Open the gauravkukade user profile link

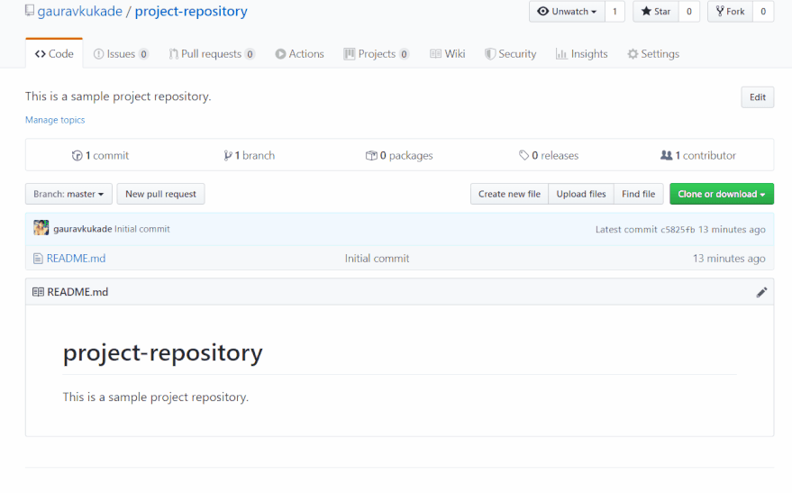80,11
